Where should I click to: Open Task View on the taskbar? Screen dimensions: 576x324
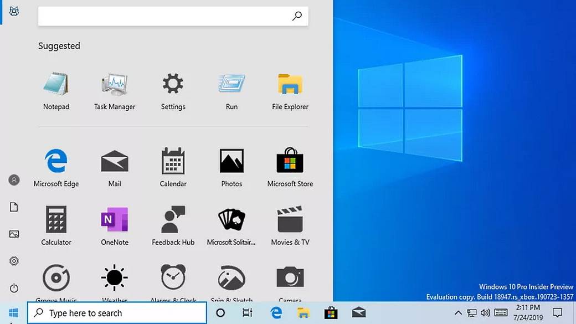pos(248,313)
